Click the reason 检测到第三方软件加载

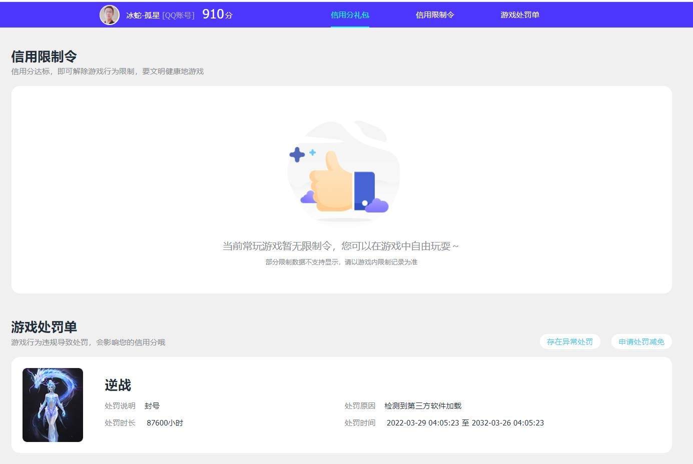[x=423, y=406]
